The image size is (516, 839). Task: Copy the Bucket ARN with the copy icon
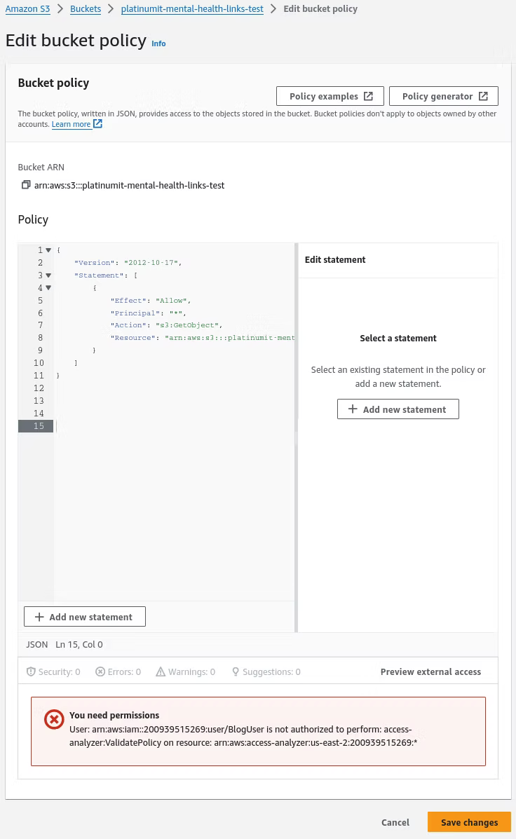(26, 184)
